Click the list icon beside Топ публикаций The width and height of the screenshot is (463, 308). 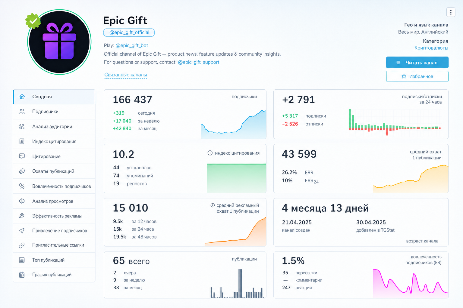(22, 260)
